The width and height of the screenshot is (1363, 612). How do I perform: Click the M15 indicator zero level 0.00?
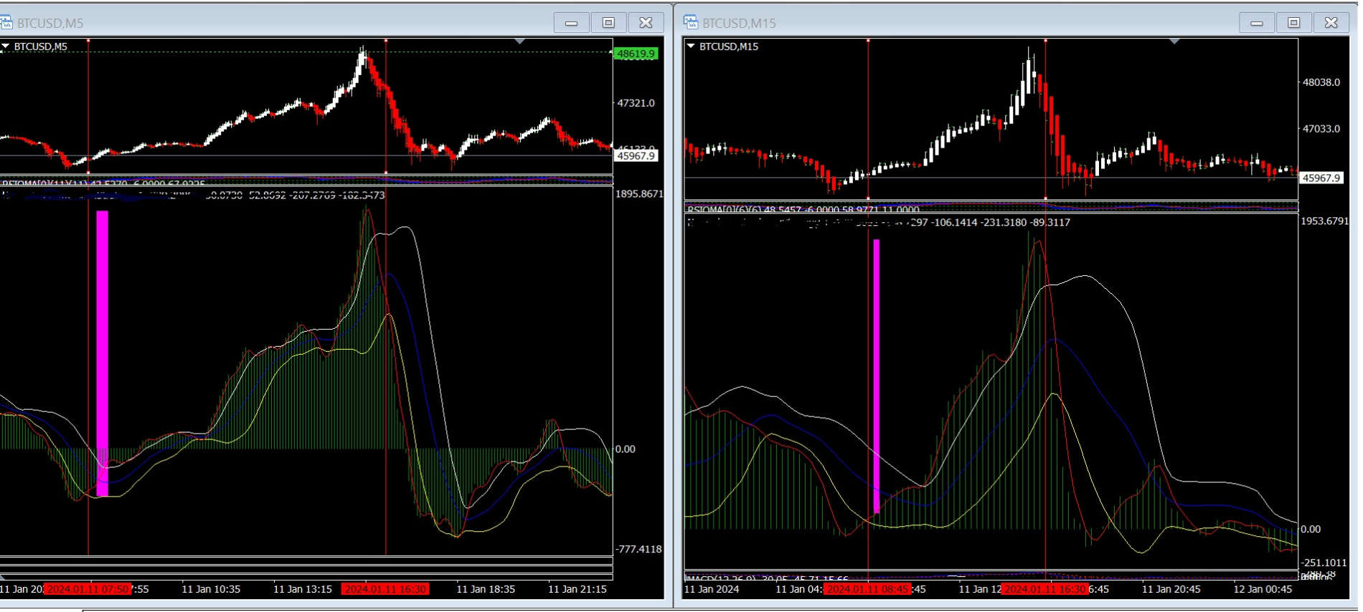tap(1311, 530)
